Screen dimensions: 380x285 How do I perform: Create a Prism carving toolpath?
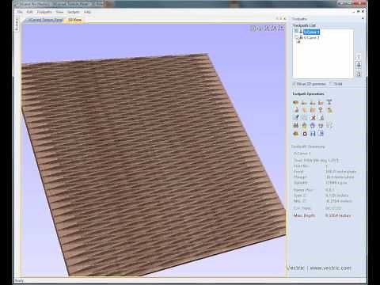coord(321,110)
